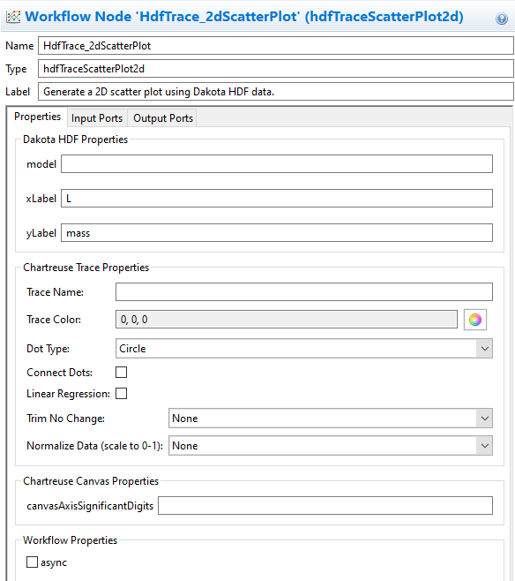
Task: Click the yLabel field containing mass
Action: coord(277,233)
